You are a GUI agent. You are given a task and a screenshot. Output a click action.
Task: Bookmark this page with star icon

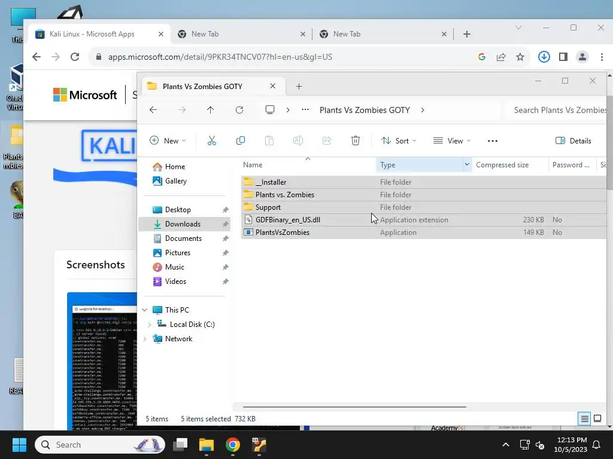520,57
